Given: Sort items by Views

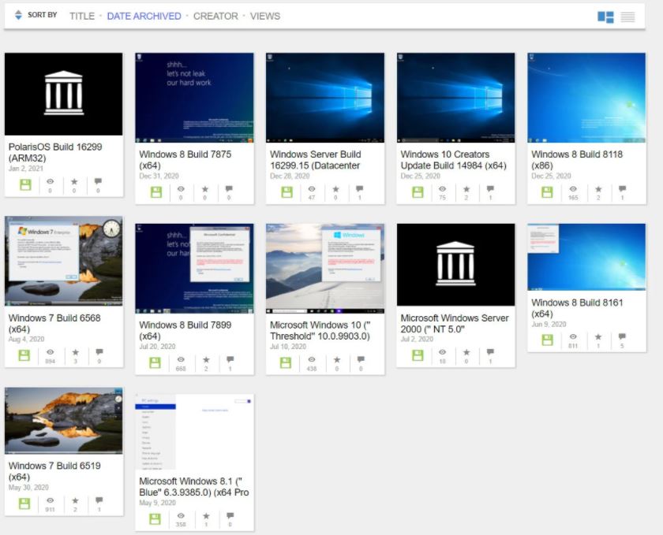Looking at the screenshot, I should tap(264, 16).
